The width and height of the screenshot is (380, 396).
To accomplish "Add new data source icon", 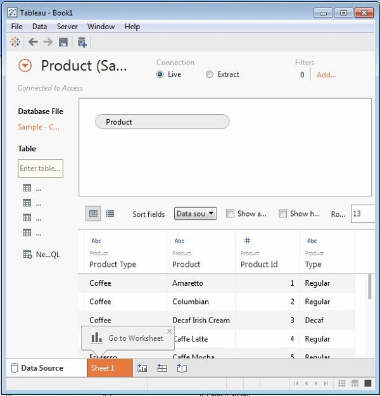I will tap(82, 42).
